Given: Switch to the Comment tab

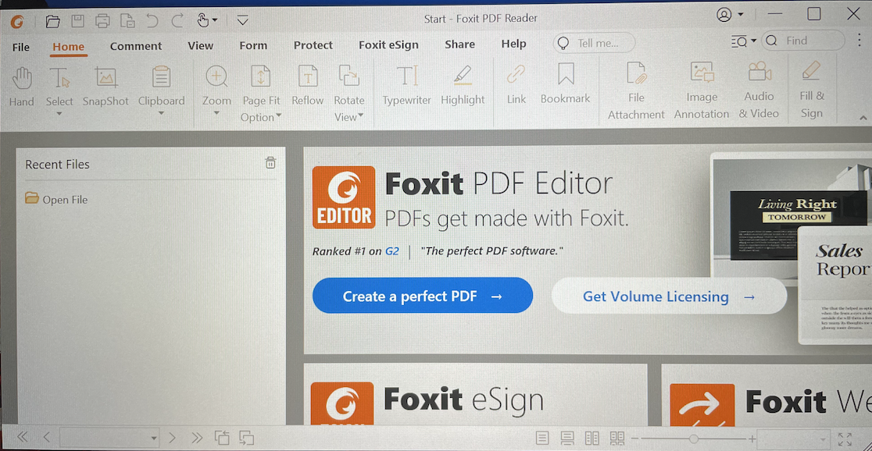Looking at the screenshot, I should [x=136, y=46].
